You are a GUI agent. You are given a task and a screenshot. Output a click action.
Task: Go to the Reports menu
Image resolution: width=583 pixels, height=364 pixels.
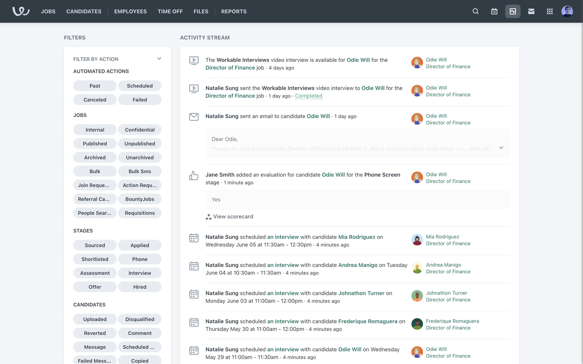click(x=234, y=11)
